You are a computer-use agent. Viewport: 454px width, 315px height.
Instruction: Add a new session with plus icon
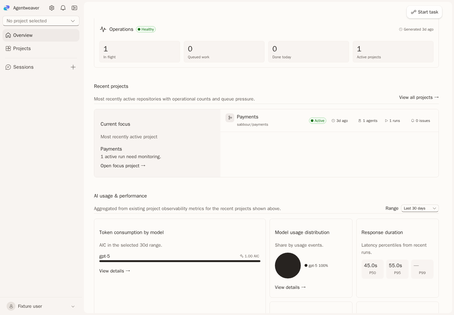pos(73,67)
